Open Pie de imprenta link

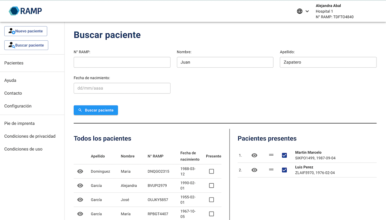tap(19, 123)
